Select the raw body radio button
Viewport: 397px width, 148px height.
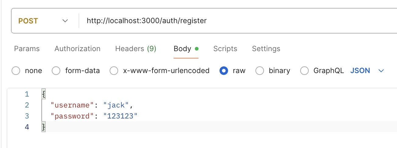pos(224,71)
